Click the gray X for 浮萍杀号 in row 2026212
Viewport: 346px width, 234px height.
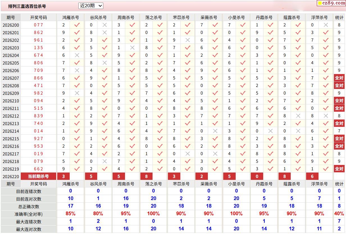(x=326, y=116)
